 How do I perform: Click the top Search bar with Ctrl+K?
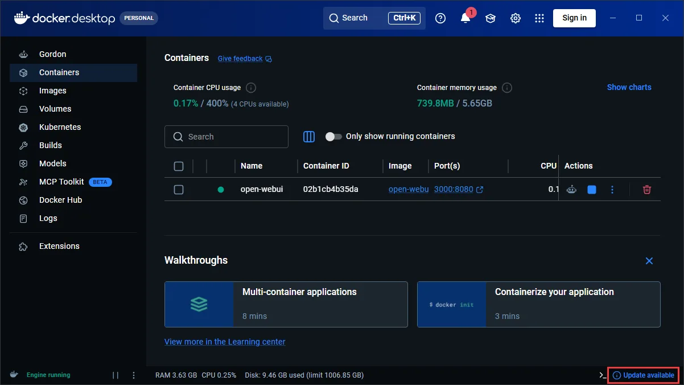(x=374, y=18)
